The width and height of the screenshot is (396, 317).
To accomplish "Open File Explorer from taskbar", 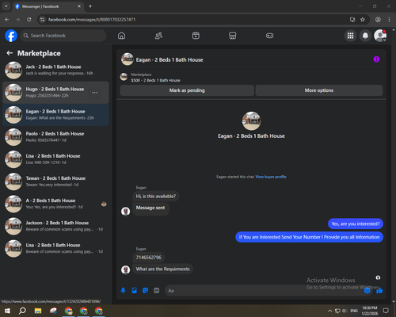I will [38, 311].
